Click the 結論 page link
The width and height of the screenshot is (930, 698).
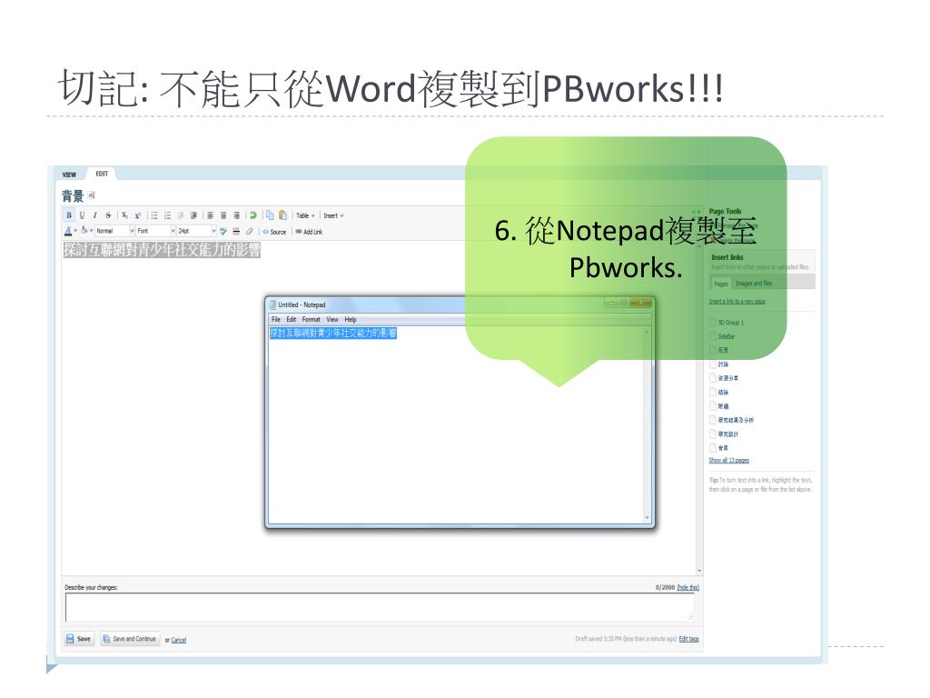[x=723, y=393]
